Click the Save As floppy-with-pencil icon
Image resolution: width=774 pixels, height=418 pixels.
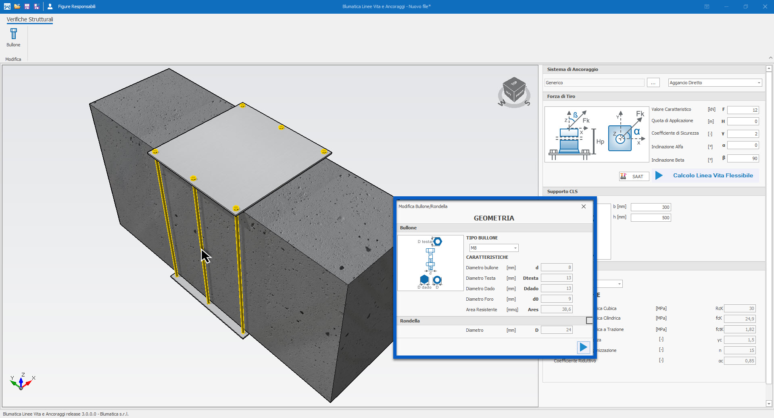click(36, 6)
